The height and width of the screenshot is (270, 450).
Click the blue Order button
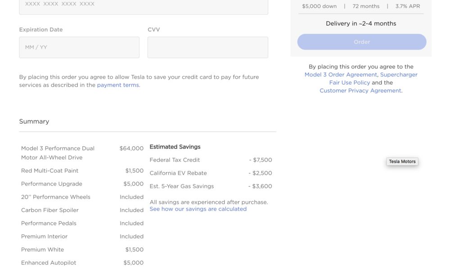coord(362,42)
